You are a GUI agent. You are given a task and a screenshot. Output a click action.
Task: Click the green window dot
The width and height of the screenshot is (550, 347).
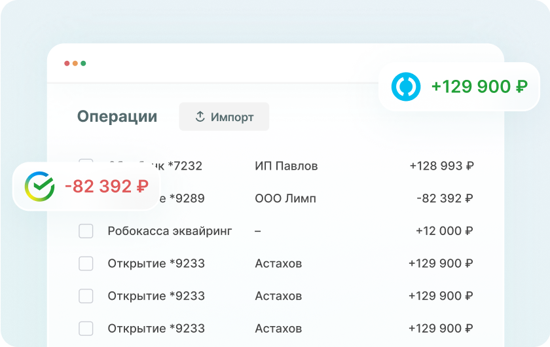[x=83, y=64]
